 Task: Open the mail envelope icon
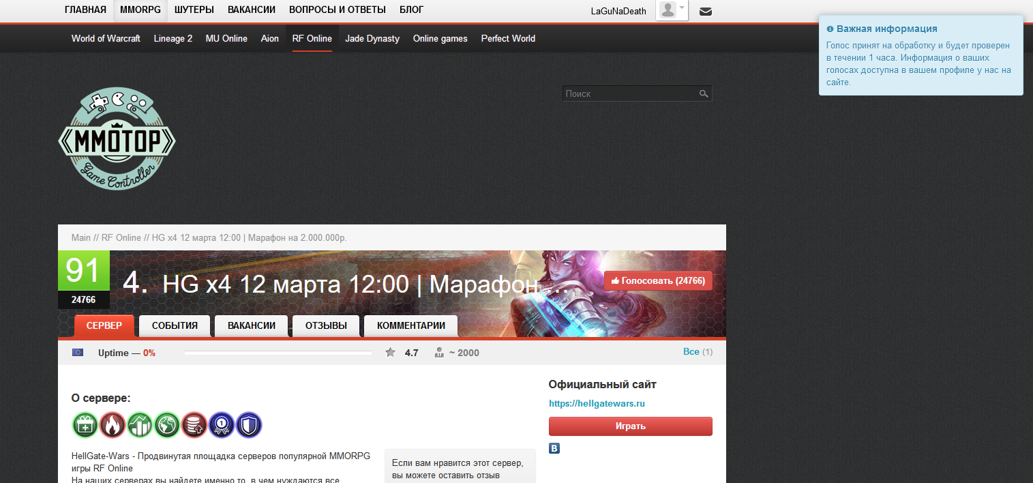click(x=706, y=11)
